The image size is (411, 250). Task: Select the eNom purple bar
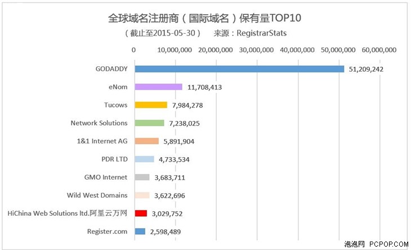point(159,87)
